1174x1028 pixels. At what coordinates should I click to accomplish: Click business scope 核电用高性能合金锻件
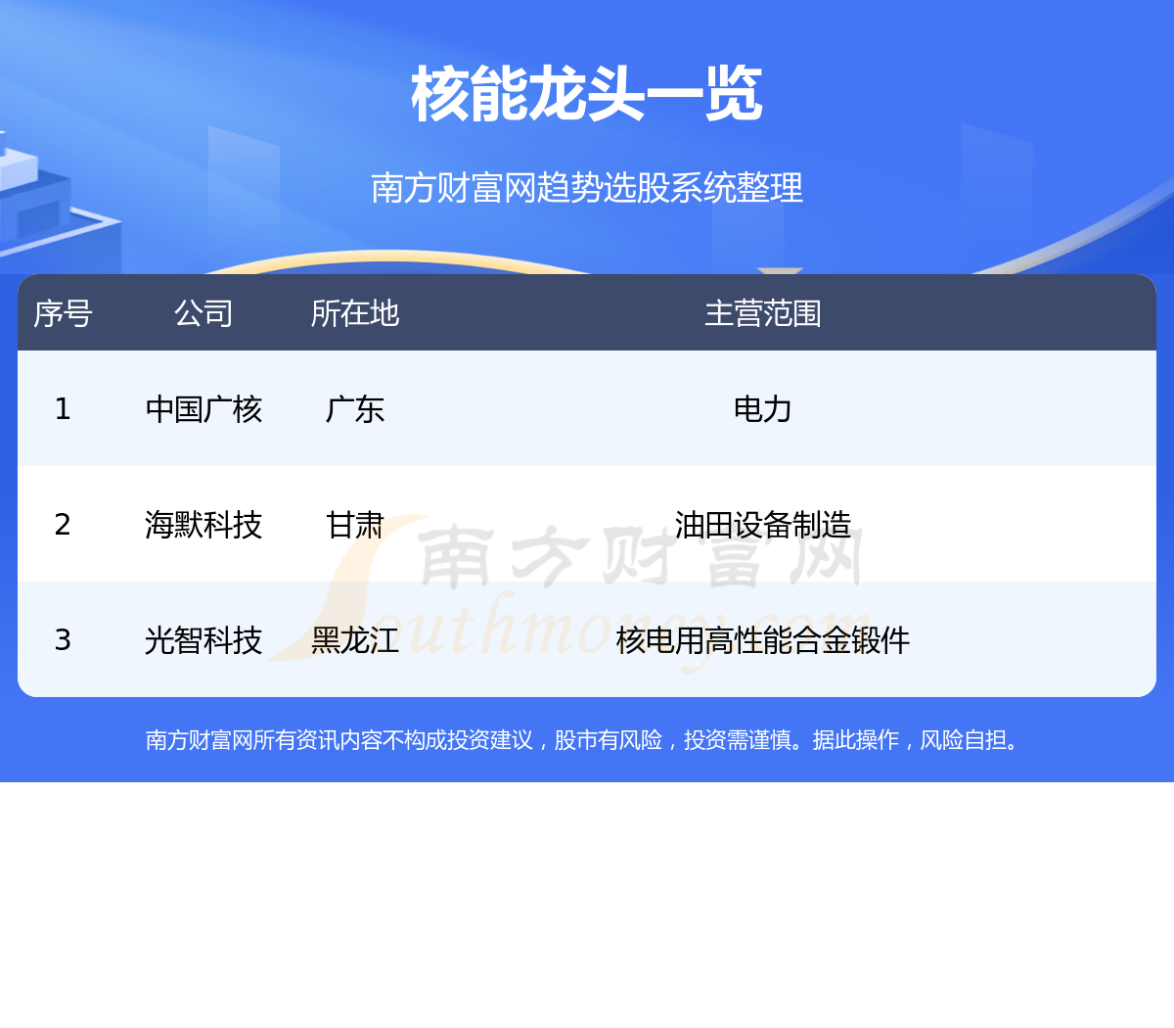point(763,640)
